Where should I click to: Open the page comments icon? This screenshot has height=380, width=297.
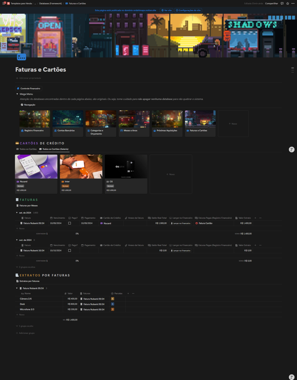coord(282,4)
